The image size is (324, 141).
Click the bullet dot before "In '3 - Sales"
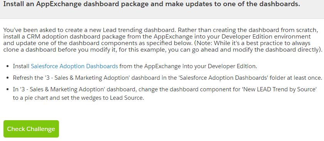click(8, 89)
